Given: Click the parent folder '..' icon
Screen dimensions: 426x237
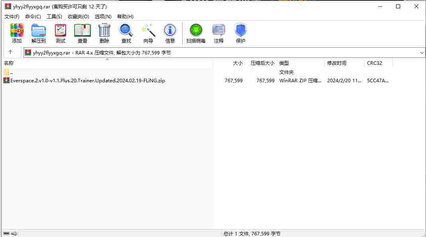Looking at the screenshot, I should pyautogui.click(x=6, y=72).
